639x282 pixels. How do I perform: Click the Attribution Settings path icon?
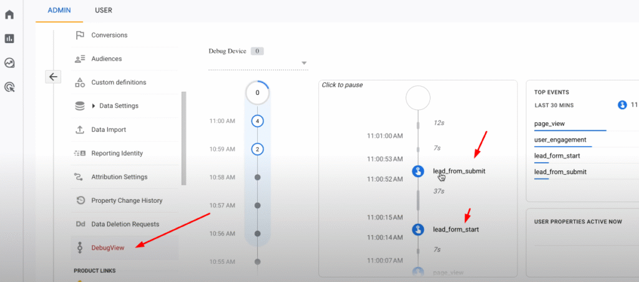(x=79, y=177)
